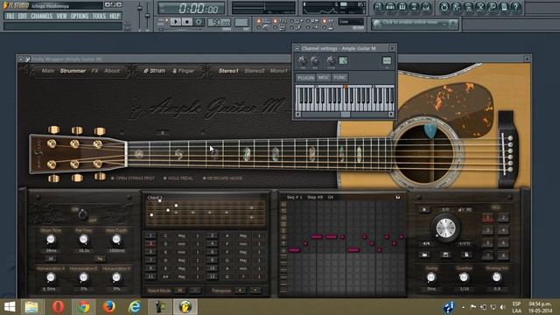Switch to the Main tab in Ample Guitar
Screen dimensions: 560x315
click(48, 71)
